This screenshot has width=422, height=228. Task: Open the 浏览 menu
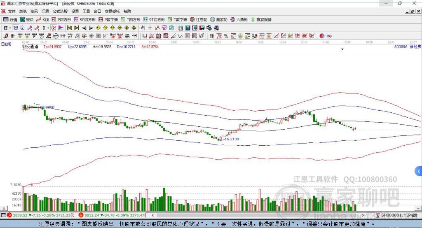(x=23, y=11)
